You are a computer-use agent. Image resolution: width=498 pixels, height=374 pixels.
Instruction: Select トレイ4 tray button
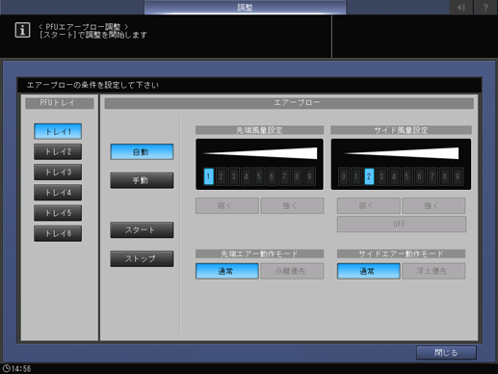[58, 193]
